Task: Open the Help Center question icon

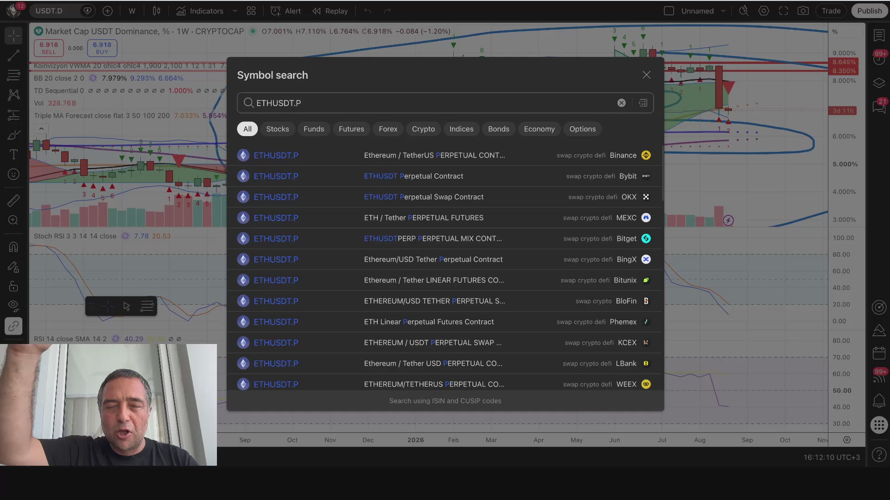Action: click(x=879, y=455)
